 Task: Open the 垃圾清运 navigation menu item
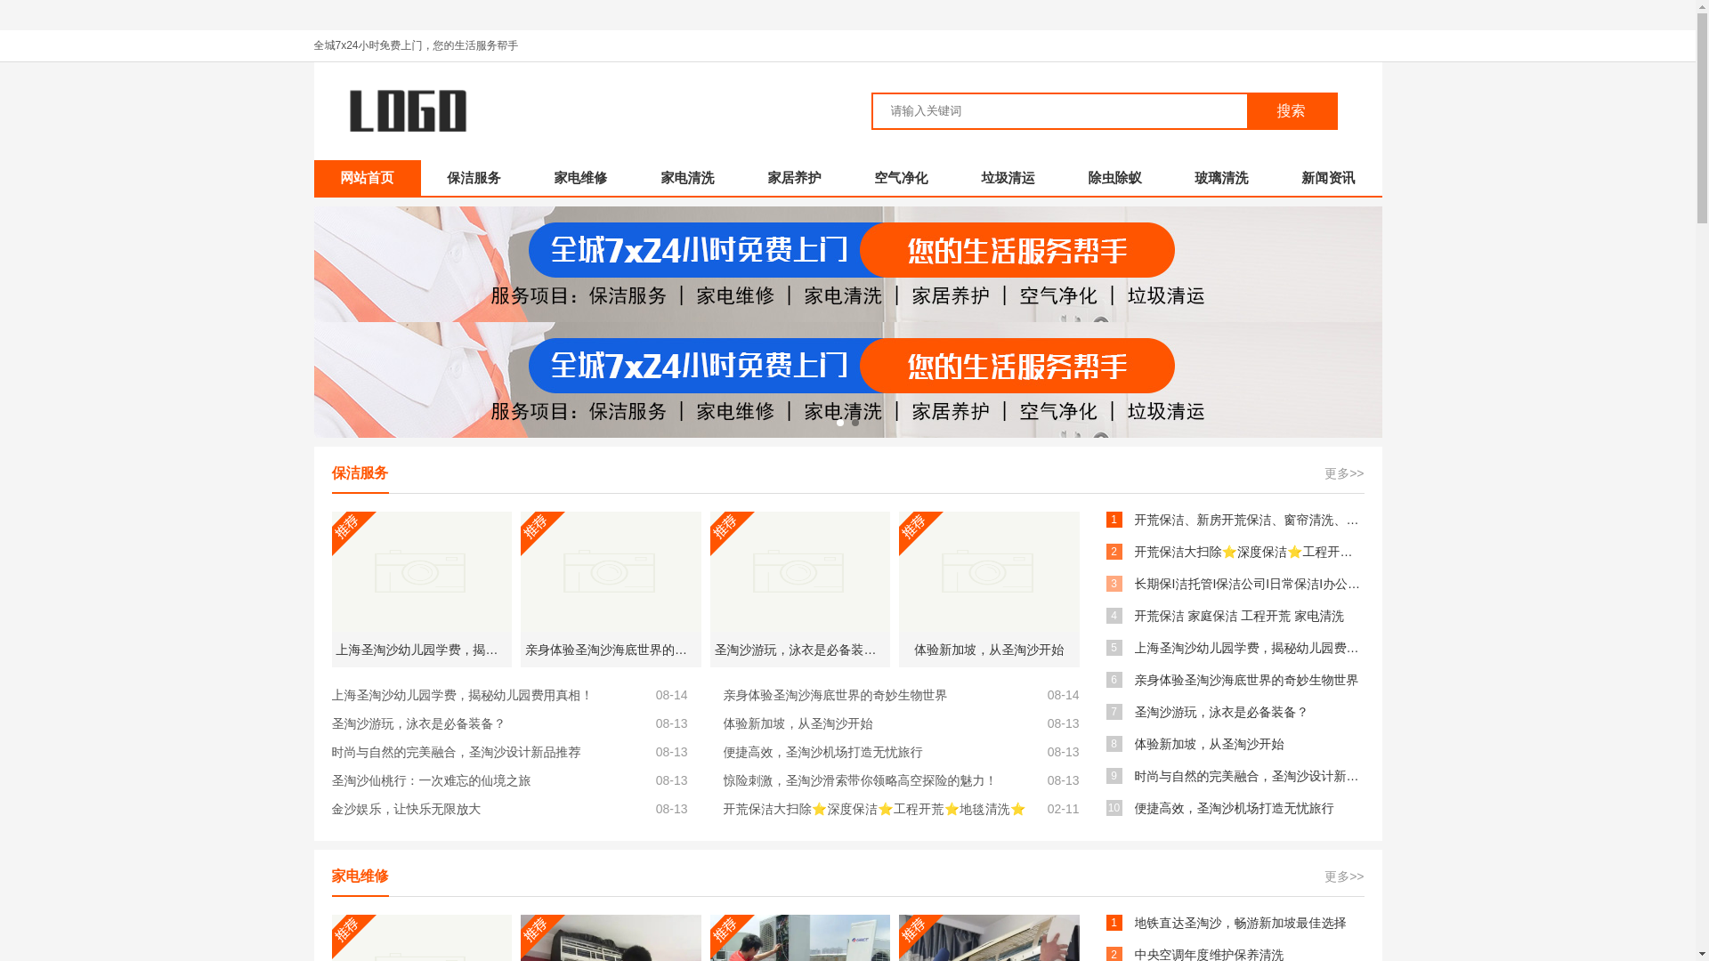click(1008, 178)
